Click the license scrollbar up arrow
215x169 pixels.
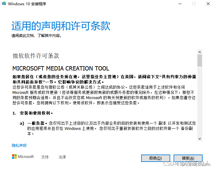[200, 52]
